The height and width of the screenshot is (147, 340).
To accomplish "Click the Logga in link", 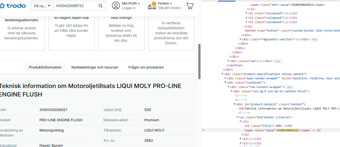I will tap(128, 8).
